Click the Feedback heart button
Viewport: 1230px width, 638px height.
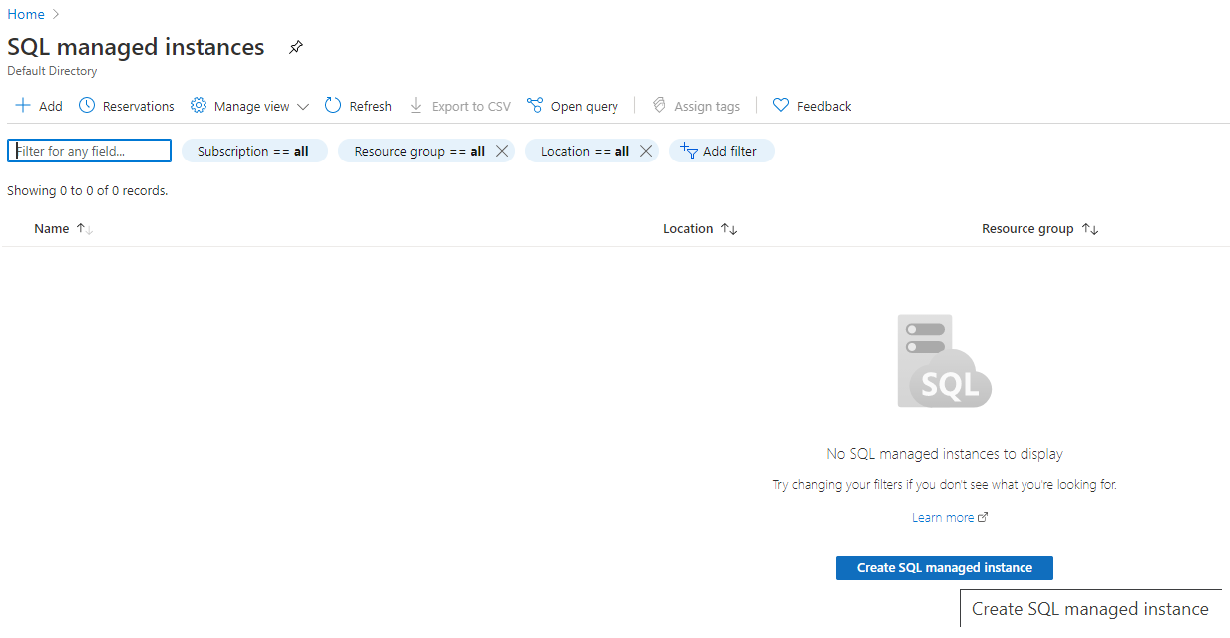(812, 106)
